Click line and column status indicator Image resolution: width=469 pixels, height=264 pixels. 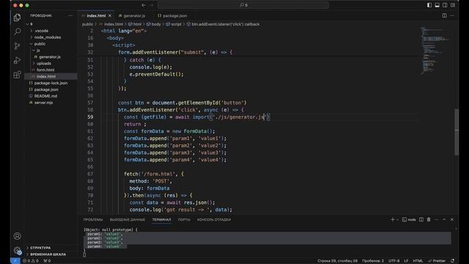tap(337, 261)
